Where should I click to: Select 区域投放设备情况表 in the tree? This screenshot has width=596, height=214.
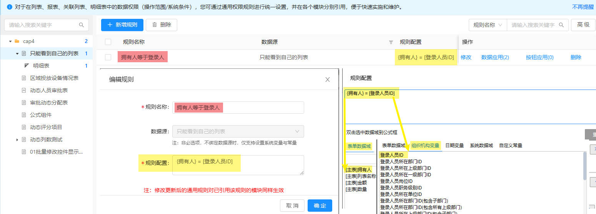pyautogui.click(x=54, y=78)
